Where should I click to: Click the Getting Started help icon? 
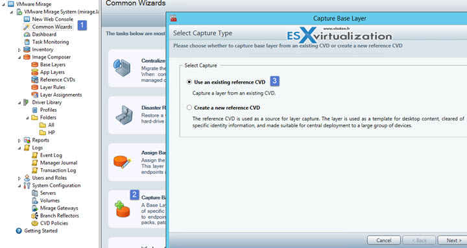(x=19, y=230)
